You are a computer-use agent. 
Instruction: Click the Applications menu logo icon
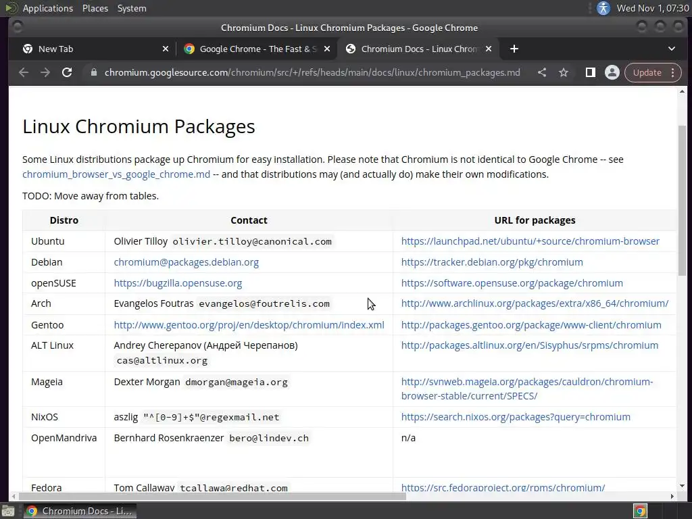point(11,8)
